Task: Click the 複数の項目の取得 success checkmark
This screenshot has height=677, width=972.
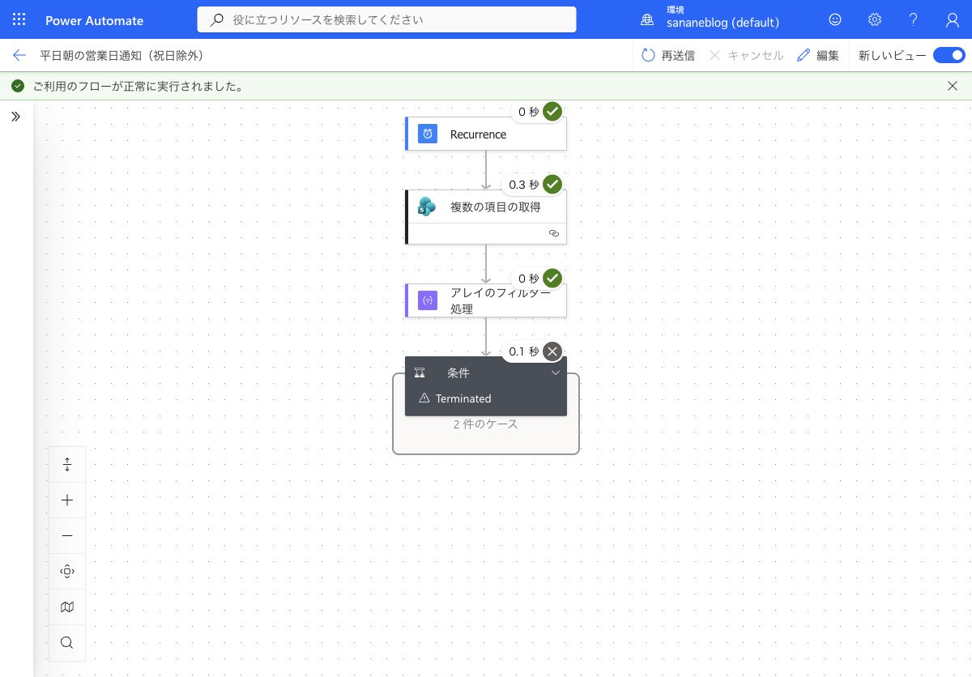Action: [552, 184]
